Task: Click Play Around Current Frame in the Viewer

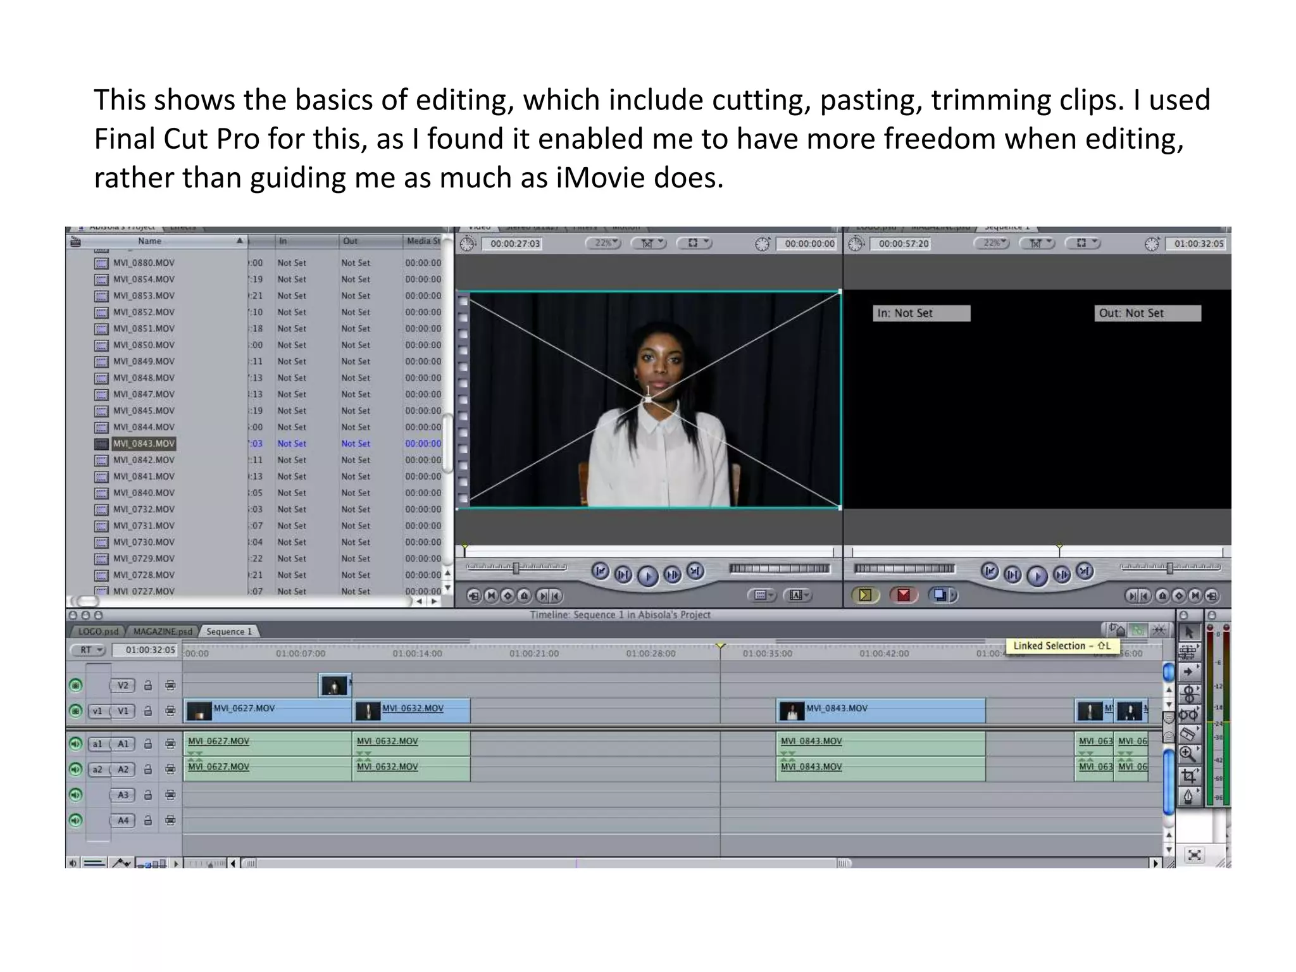Action: pos(672,575)
